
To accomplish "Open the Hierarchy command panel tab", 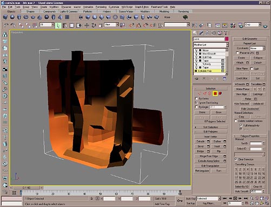I will click(x=207, y=33).
